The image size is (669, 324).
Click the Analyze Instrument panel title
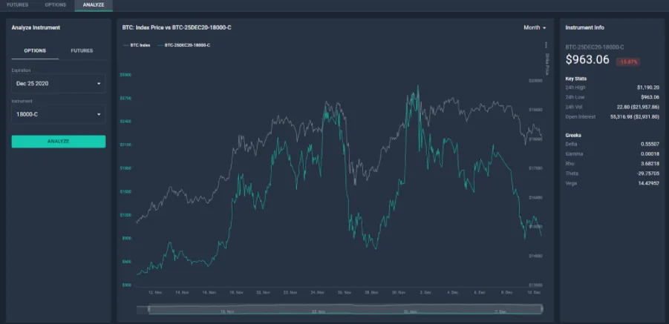pyautogui.click(x=36, y=27)
